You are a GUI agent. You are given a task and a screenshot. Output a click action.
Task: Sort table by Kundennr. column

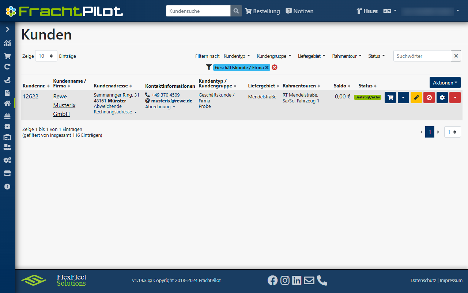pos(35,86)
